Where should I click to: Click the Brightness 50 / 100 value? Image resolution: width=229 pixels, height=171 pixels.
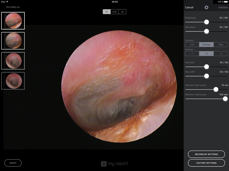pos(224,18)
